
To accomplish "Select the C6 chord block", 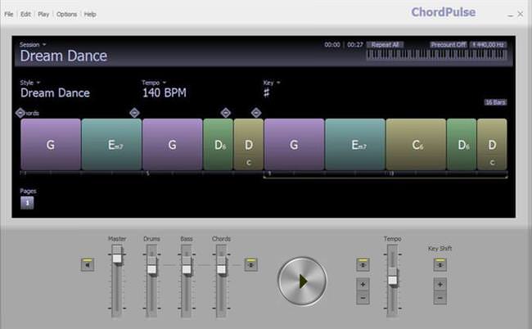I will click(x=416, y=145).
